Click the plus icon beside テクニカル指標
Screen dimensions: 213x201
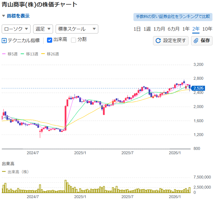(4, 40)
